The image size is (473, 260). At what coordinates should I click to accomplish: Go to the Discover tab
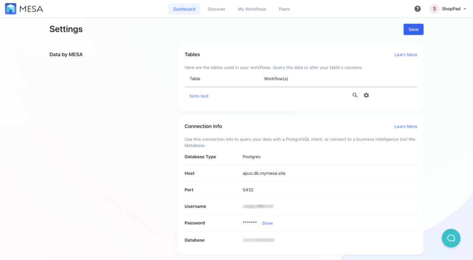[216, 9]
